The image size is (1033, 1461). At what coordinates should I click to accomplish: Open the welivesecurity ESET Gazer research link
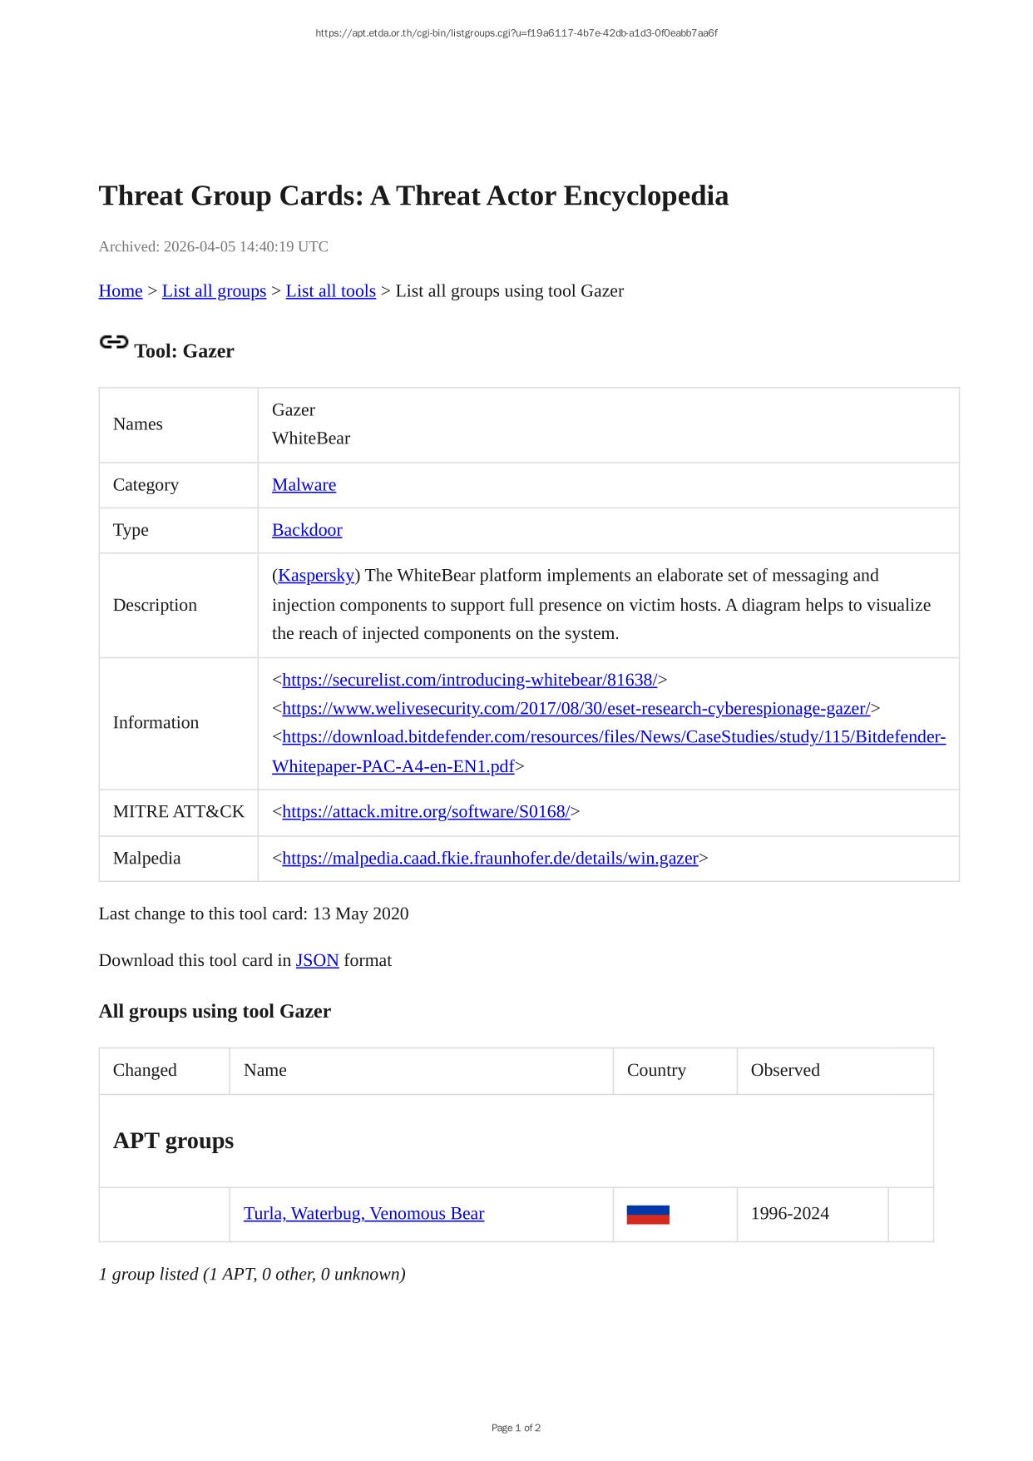(x=576, y=709)
